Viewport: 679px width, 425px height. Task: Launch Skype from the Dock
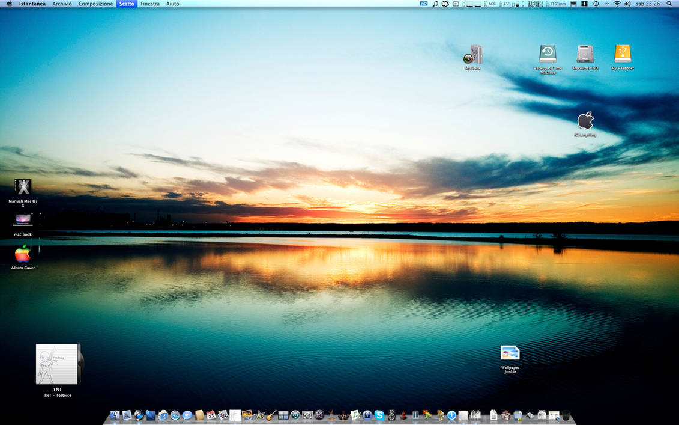pyautogui.click(x=379, y=415)
